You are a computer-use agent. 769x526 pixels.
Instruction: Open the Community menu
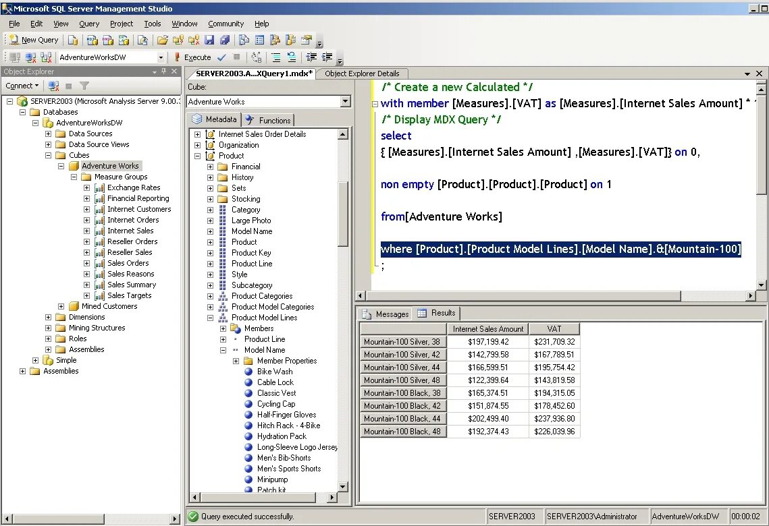pos(226,24)
